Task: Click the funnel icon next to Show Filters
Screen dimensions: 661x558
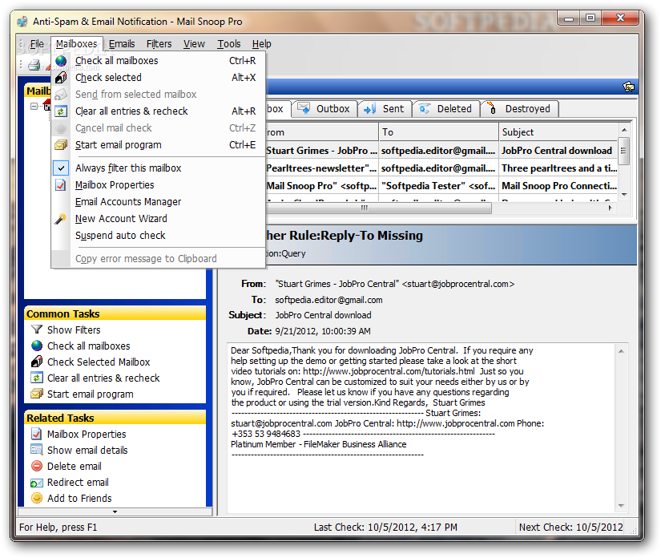Action: (x=37, y=330)
